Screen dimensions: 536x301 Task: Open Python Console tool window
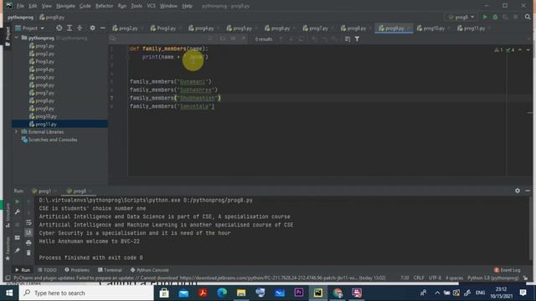coord(150,270)
